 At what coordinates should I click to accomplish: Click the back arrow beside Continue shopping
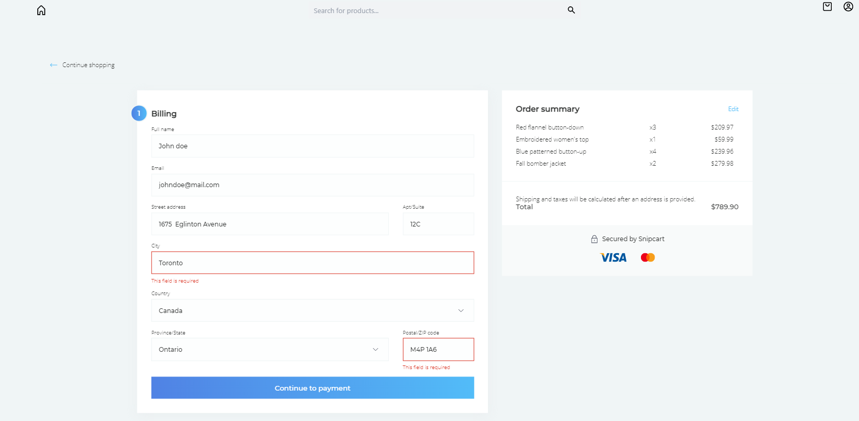pos(53,64)
